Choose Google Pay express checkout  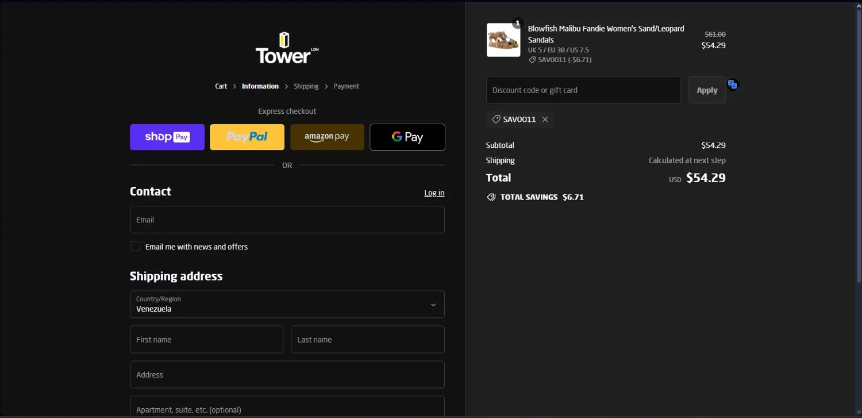click(407, 137)
